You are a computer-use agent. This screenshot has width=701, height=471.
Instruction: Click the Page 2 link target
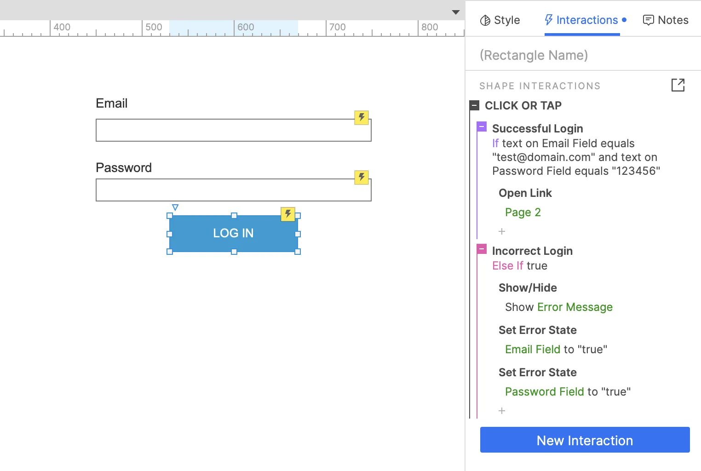[523, 212]
